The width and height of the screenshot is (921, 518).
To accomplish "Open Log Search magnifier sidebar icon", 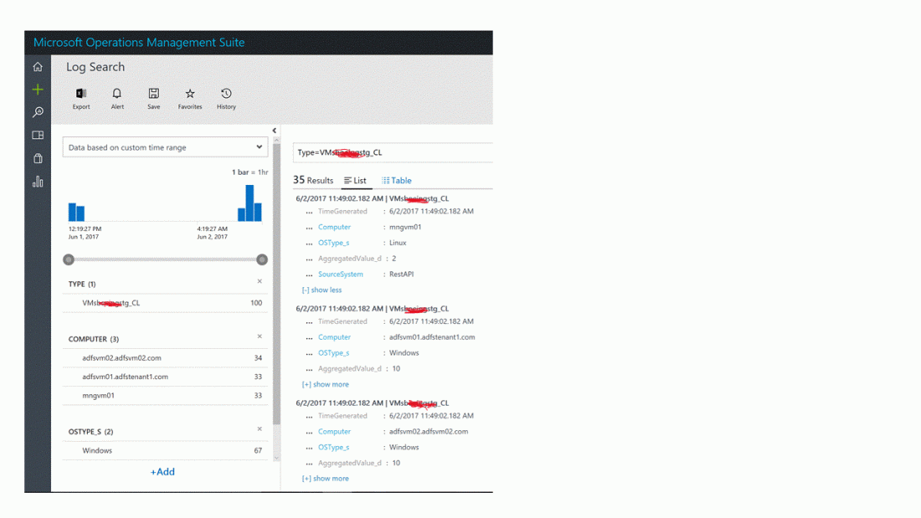I will click(38, 112).
